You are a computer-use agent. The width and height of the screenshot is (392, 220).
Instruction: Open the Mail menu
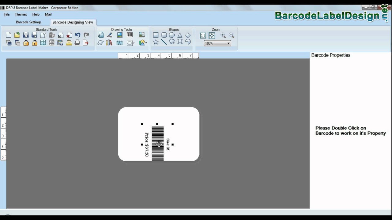click(x=48, y=14)
